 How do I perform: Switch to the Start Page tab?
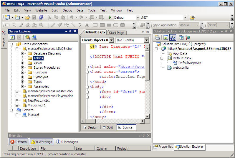point(116,32)
